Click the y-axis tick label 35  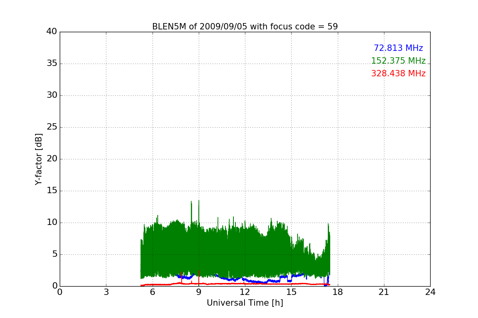(52, 63)
